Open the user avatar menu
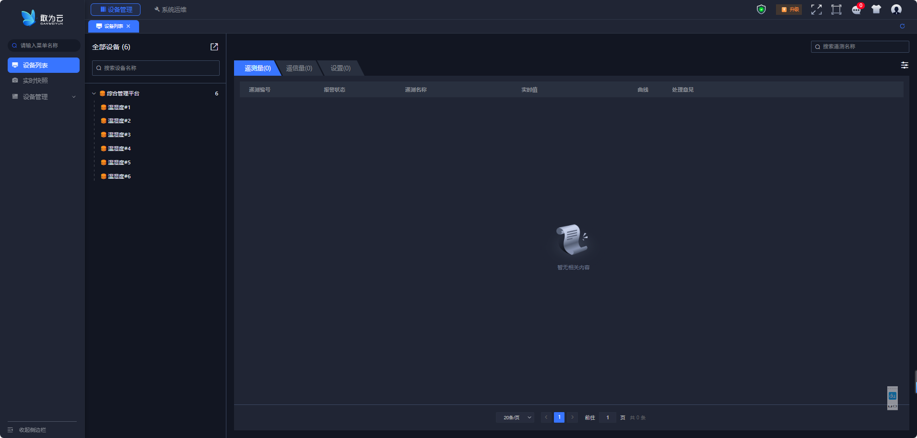 click(x=896, y=10)
